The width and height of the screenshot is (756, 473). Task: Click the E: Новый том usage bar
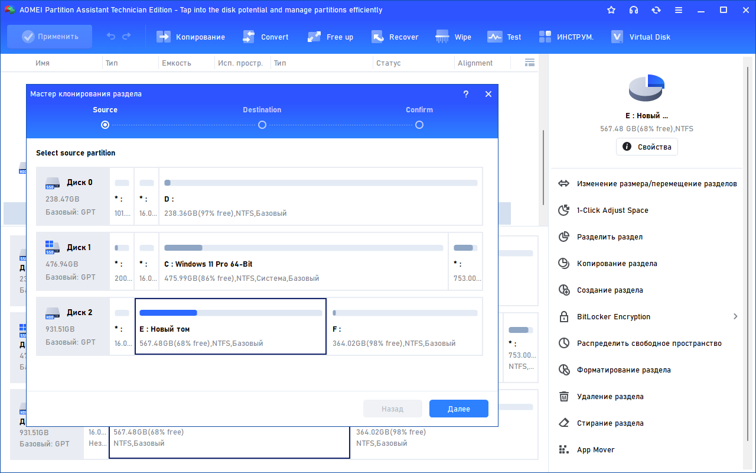coord(230,313)
